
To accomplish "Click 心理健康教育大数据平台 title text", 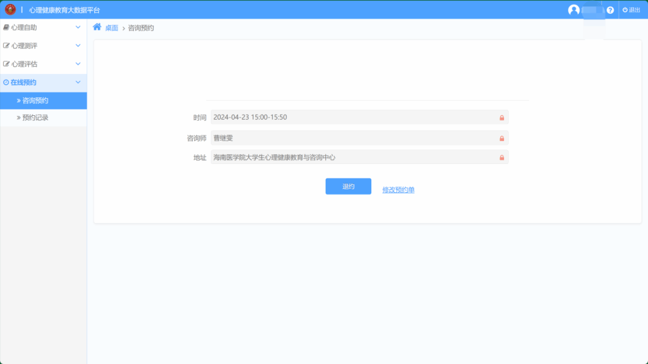I will pyautogui.click(x=64, y=10).
